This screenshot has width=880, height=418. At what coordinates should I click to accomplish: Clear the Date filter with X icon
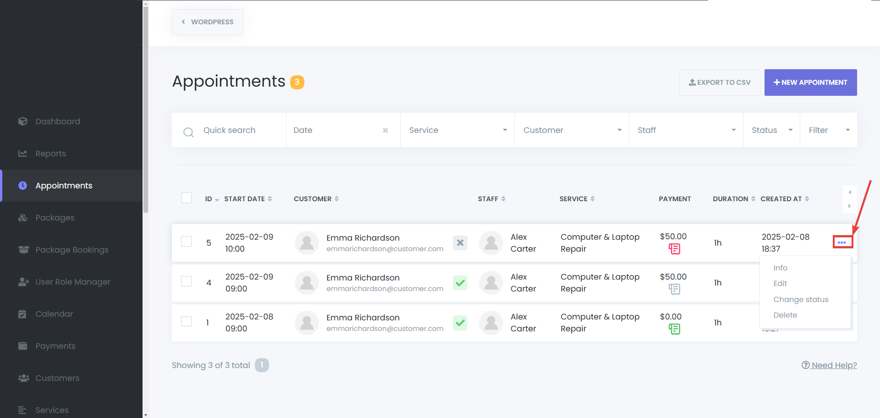click(x=385, y=131)
